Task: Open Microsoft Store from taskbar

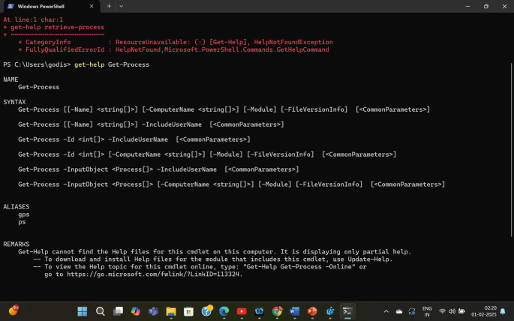Action: [188, 311]
